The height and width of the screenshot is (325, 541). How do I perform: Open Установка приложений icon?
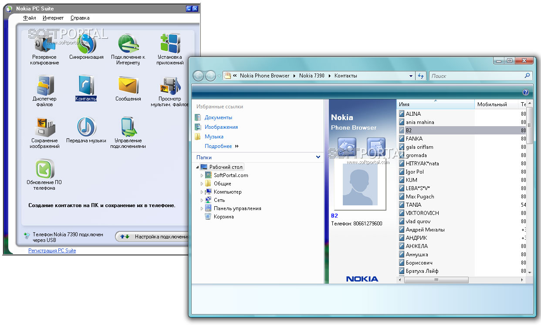(x=170, y=44)
